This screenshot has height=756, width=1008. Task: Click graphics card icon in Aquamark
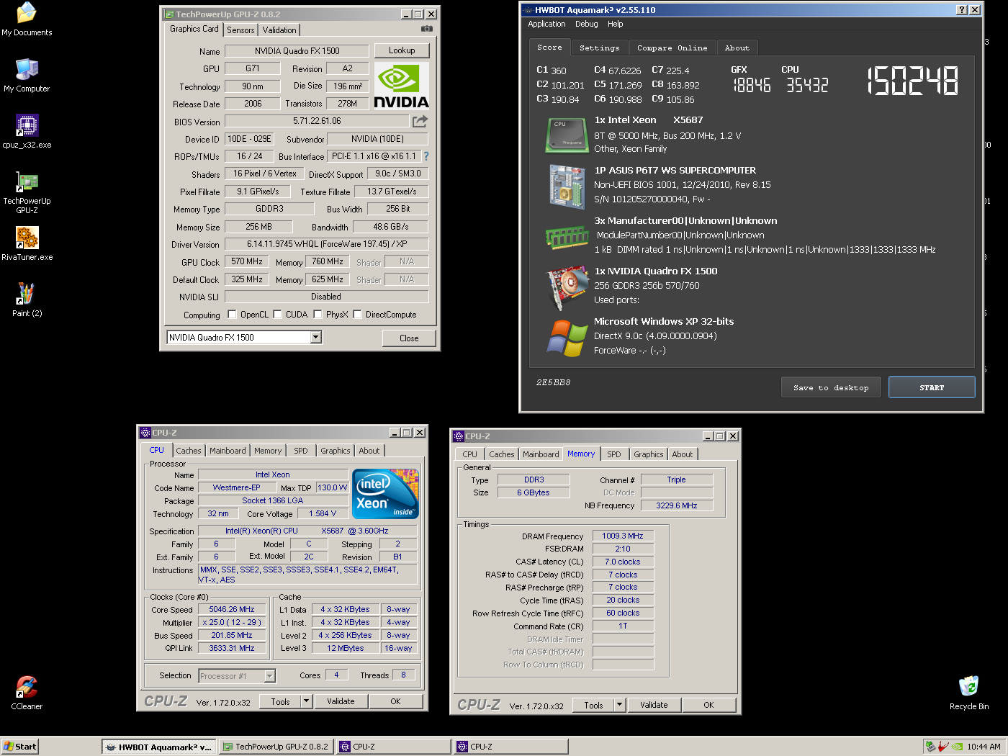(567, 288)
